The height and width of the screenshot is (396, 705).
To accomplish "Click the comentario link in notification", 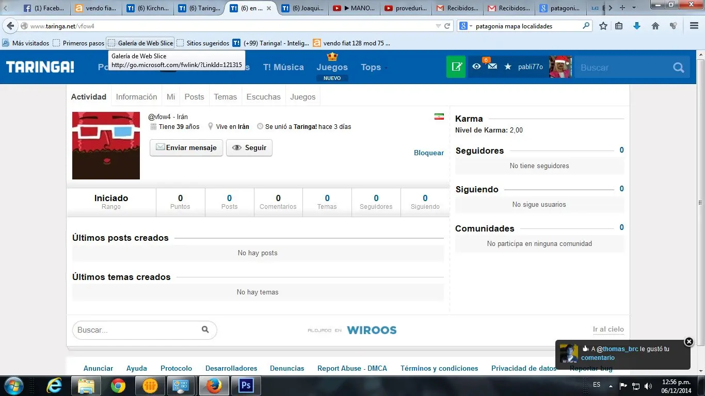I will 598,357.
